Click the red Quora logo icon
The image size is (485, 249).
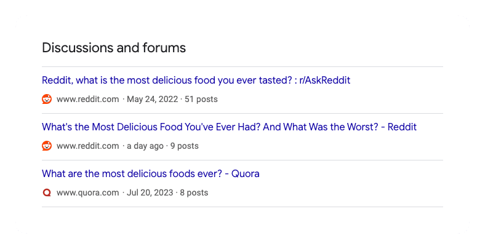coord(47,192)
